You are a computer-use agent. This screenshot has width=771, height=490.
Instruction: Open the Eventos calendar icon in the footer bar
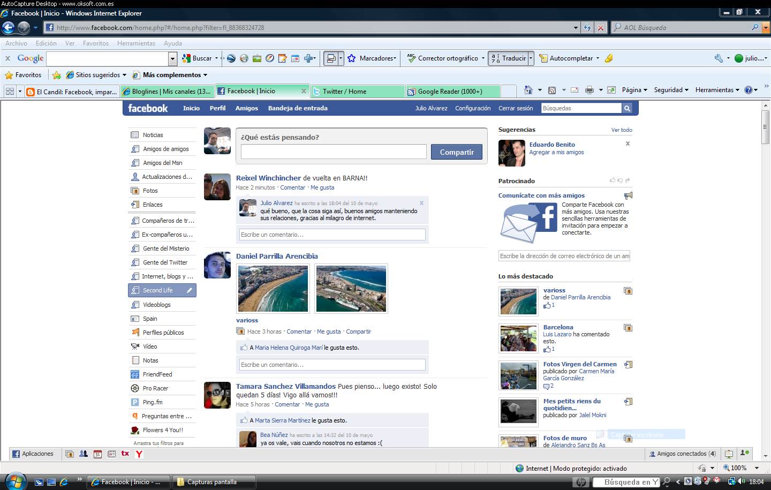(97, 454)
